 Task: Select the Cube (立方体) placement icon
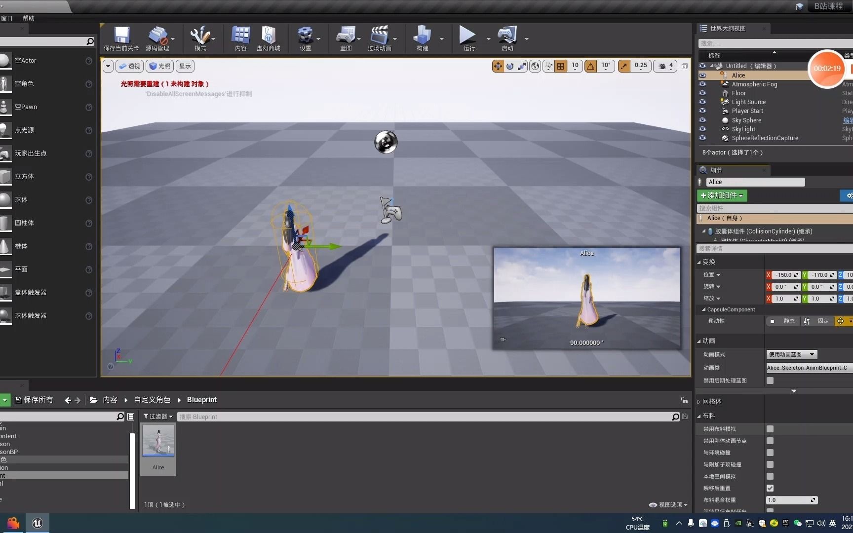tap(5, 176)
